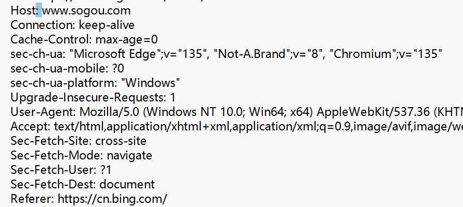Click the Upgrade-Insecure-Requests: 1 line
Screen dimensions: 463x207
click(93, 97)
